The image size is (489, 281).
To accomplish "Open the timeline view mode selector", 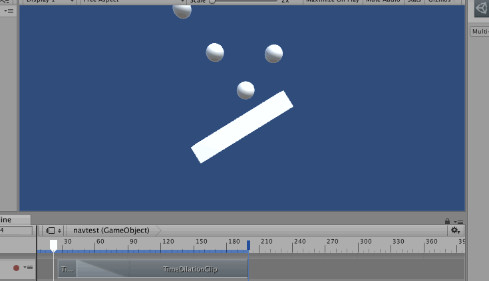I will 53,231.
